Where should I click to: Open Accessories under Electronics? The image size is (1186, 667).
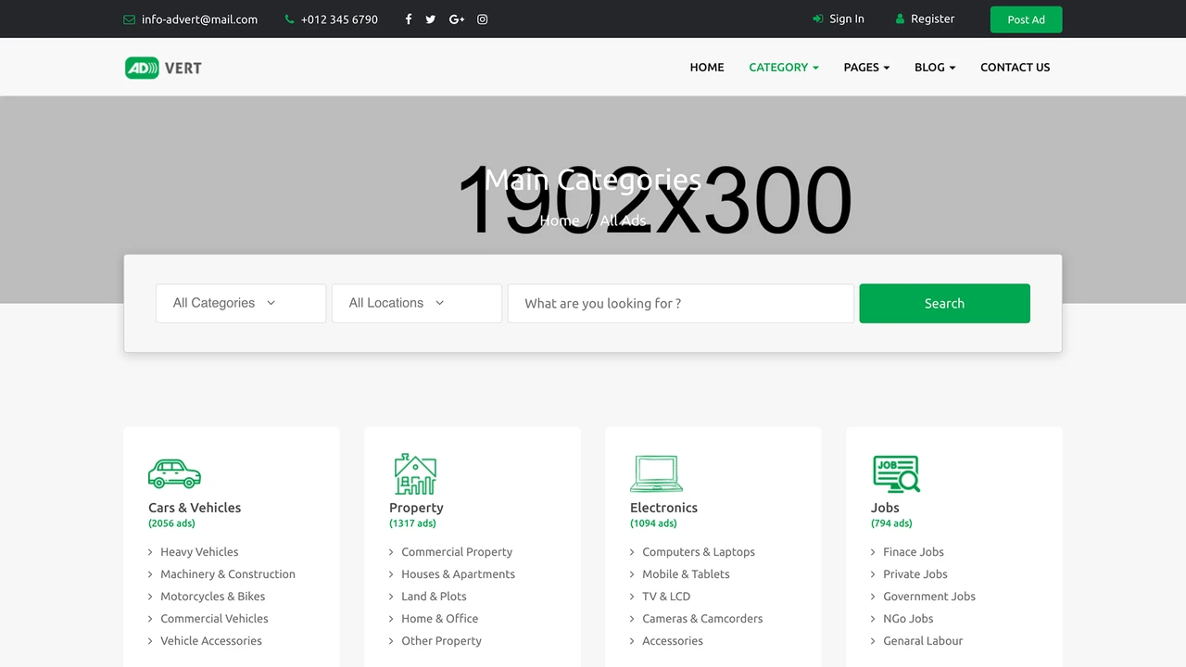[673, 641]
